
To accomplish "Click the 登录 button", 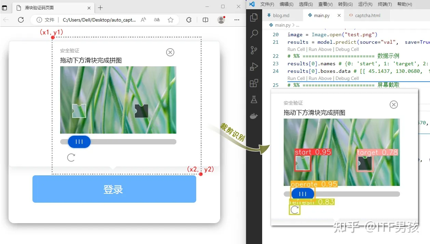I will click(x=114, y=189).
